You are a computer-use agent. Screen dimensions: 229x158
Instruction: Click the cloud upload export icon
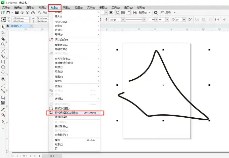(x=28, y=12)
